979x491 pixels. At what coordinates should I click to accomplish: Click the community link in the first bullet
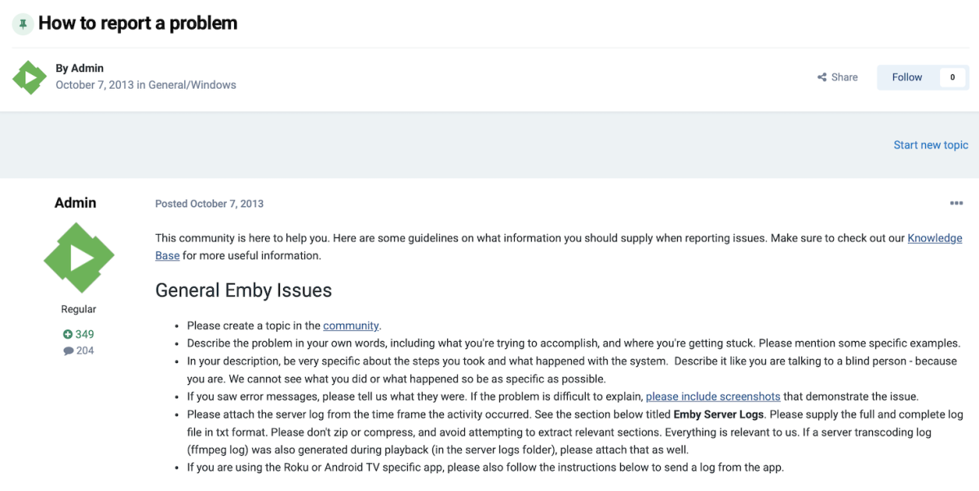353,325
